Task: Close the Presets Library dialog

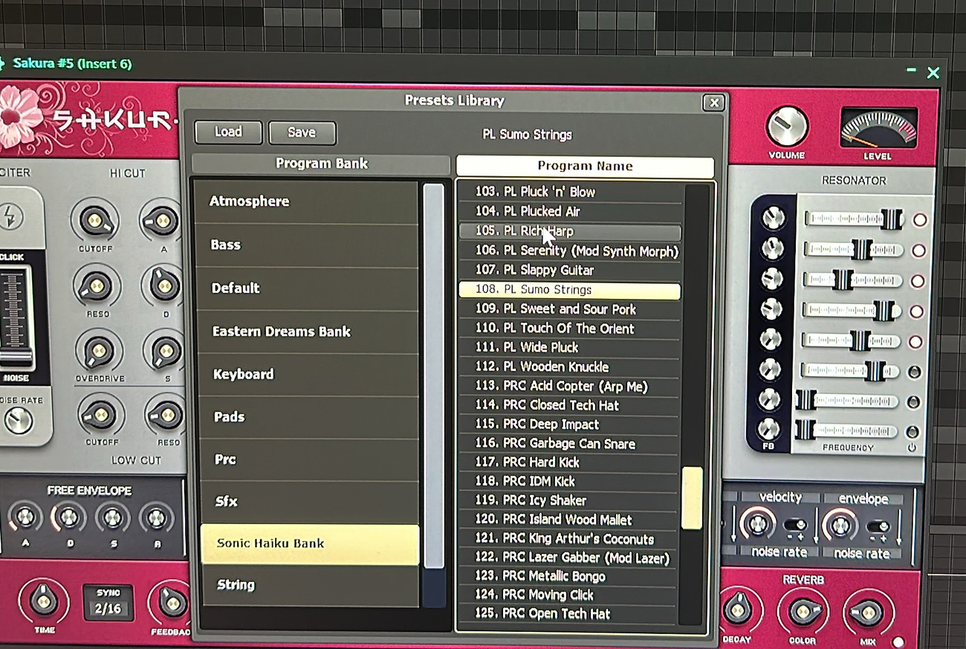Action: [x=713, y=103]
